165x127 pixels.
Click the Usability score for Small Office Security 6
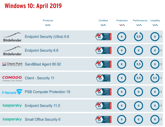(x=155, y=119)
